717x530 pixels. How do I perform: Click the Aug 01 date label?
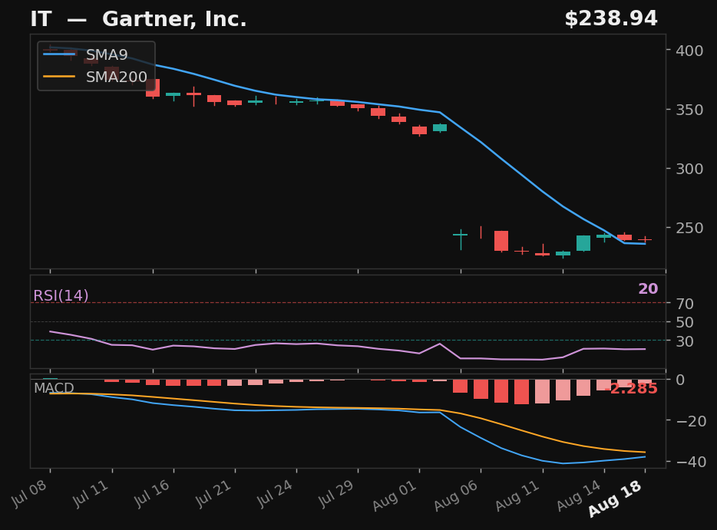pos(395,495)
